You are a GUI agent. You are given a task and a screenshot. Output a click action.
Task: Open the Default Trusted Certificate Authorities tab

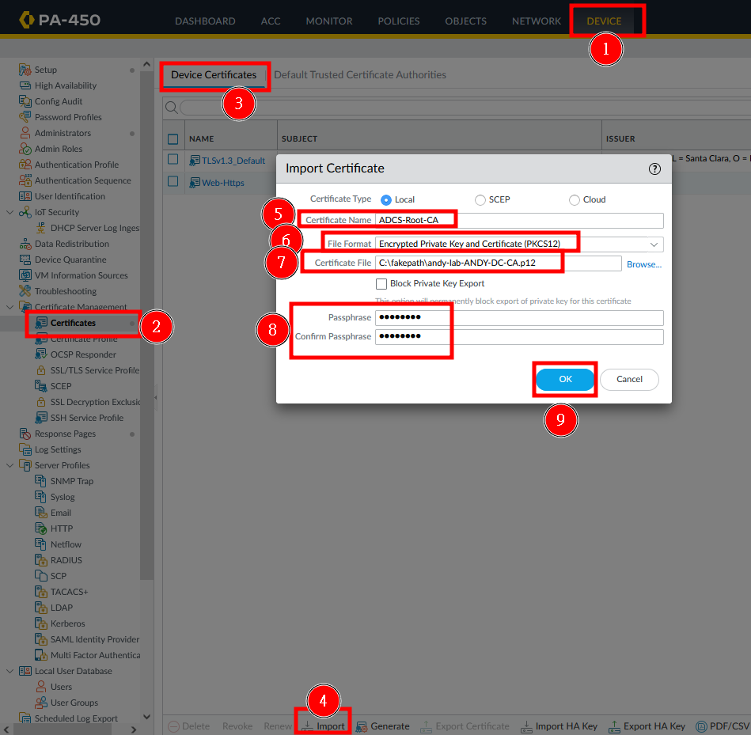point(360,74)
